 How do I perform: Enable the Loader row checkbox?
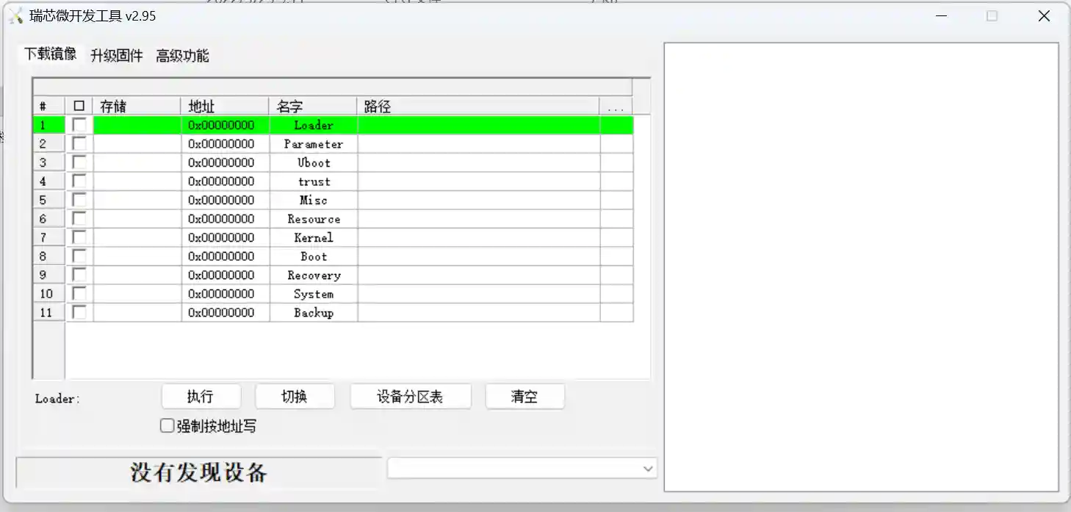point(79,125)
